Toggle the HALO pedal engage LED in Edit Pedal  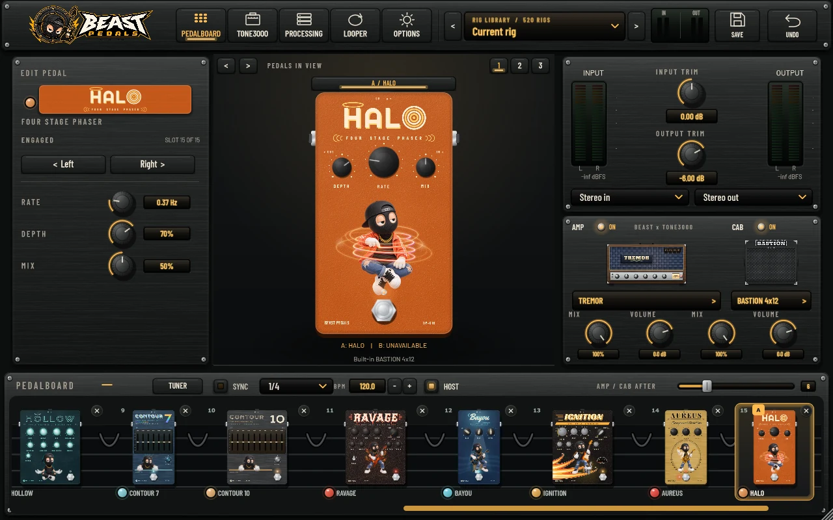pyautogui.click(x=30, y=103)
